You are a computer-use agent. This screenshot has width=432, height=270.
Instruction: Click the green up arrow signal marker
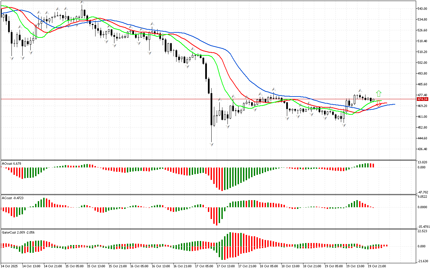click(379, 93)
